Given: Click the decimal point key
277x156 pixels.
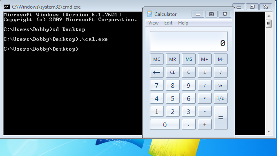Looking at the screenshot, I should (x=189, y=125).
